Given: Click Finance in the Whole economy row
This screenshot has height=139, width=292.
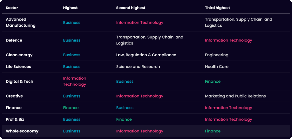Looking at the screenshot, I should coord(213,131).
